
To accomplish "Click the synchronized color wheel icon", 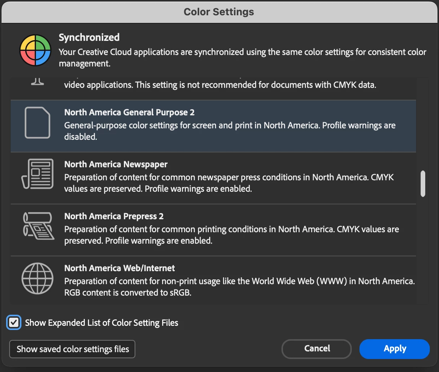I will (x=35, y=50).
